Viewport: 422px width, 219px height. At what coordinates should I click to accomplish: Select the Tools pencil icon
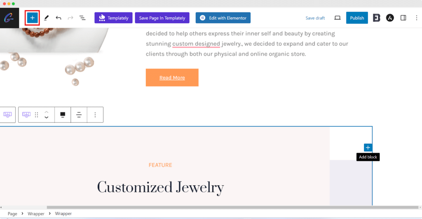click(46, 18)
